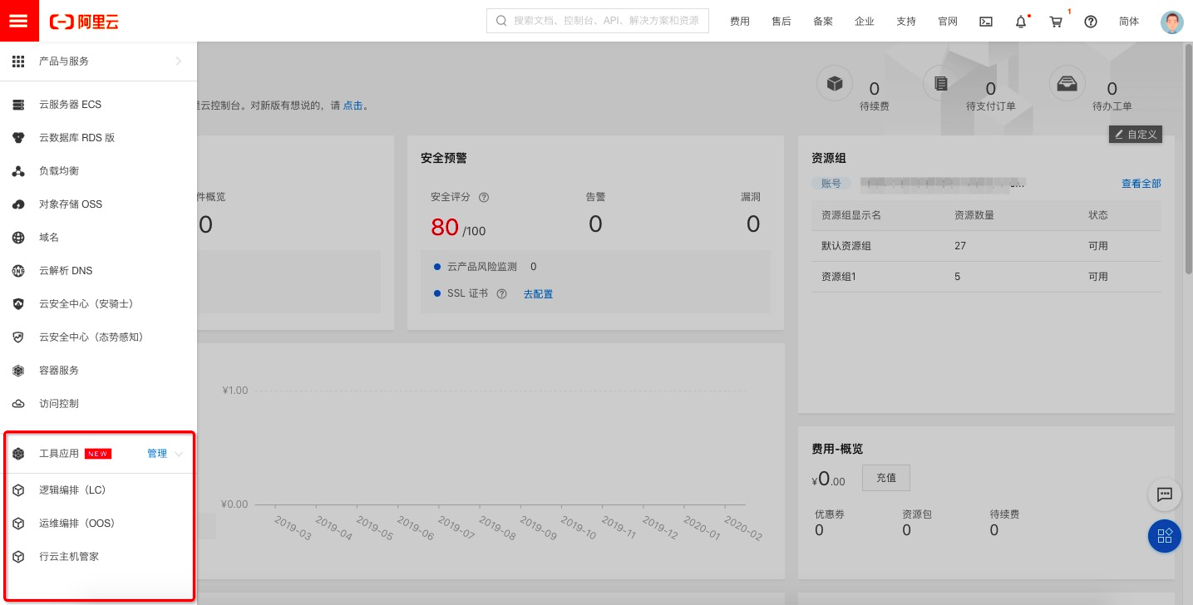The width and height of the screenshot is (1193, 605).
Task: Close the sidebar with the hamburger menu button
Action: coord(19,21)
